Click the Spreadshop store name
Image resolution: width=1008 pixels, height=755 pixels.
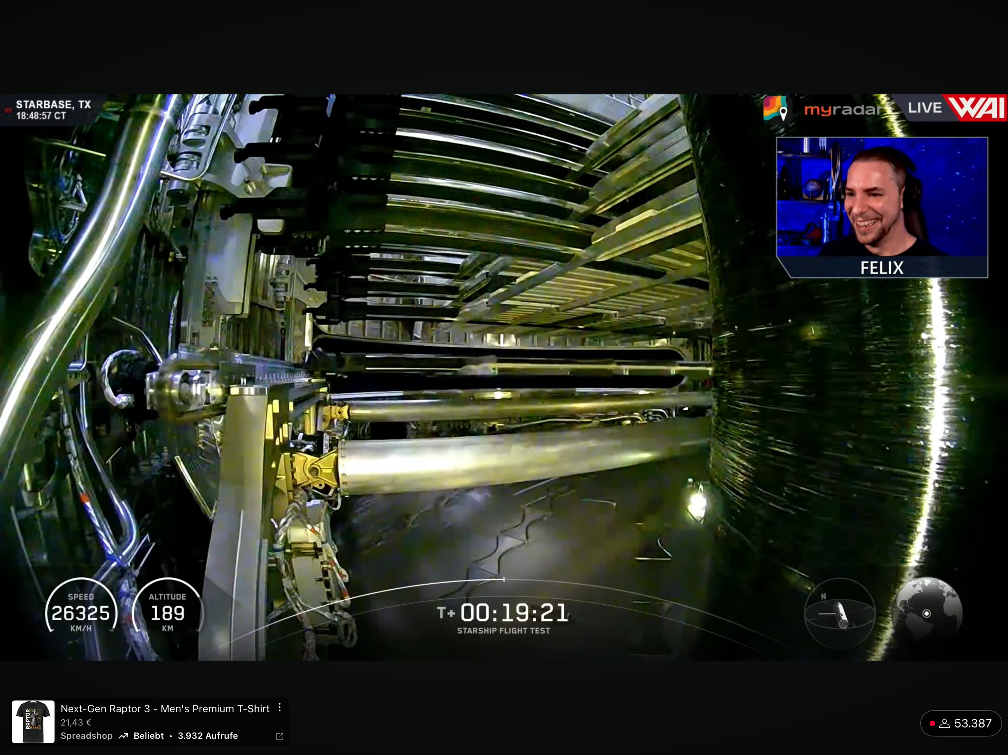point(86,736)
